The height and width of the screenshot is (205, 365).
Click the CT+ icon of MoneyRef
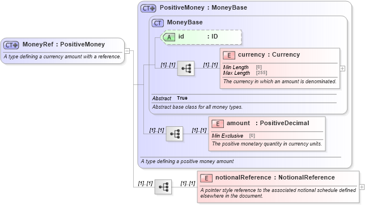pos(11,45)
